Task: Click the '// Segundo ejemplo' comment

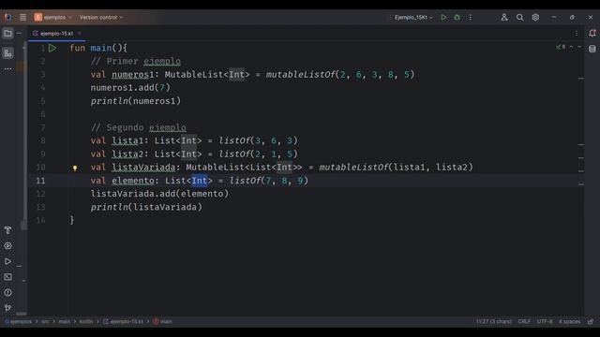Action: click(x=139, y=127)
